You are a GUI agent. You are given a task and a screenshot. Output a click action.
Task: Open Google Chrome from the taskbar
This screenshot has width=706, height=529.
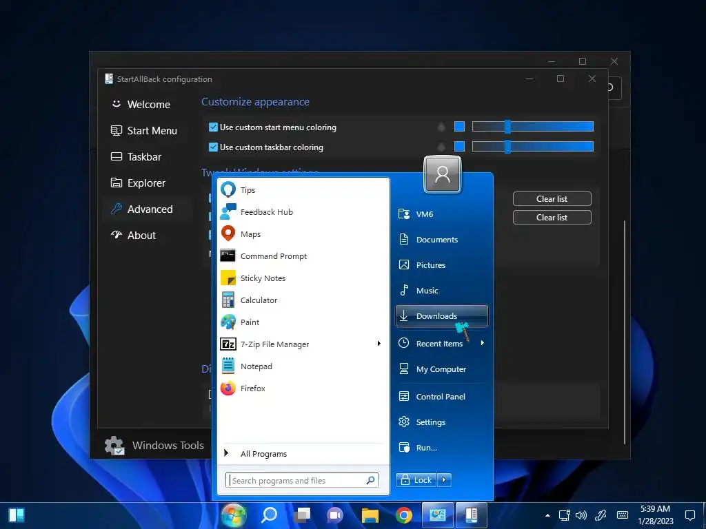[404, 515]
